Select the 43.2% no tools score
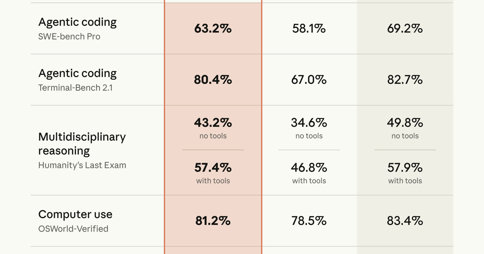The height and width of the screenshot is (254, 484). pyautogui.click(x=213, y=122)
